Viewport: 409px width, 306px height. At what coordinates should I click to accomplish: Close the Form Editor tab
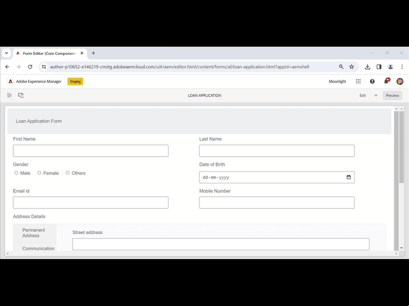(82, 53)
